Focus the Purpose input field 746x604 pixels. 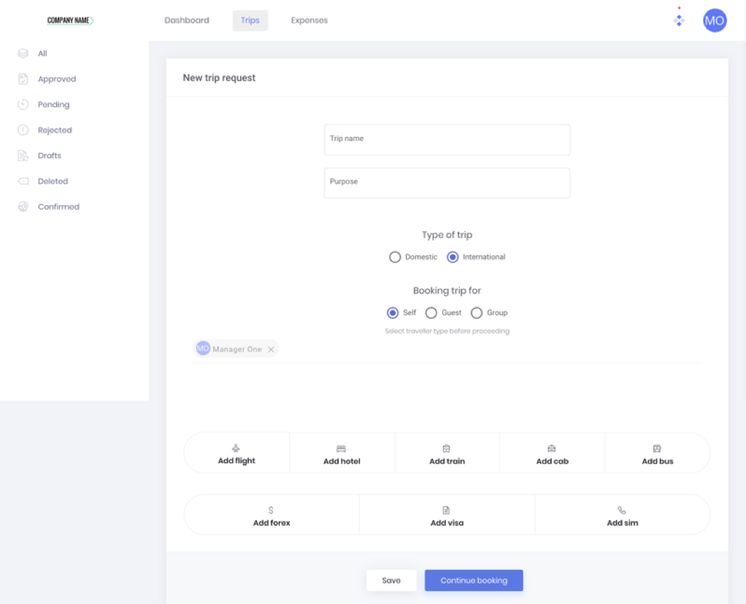447,183
